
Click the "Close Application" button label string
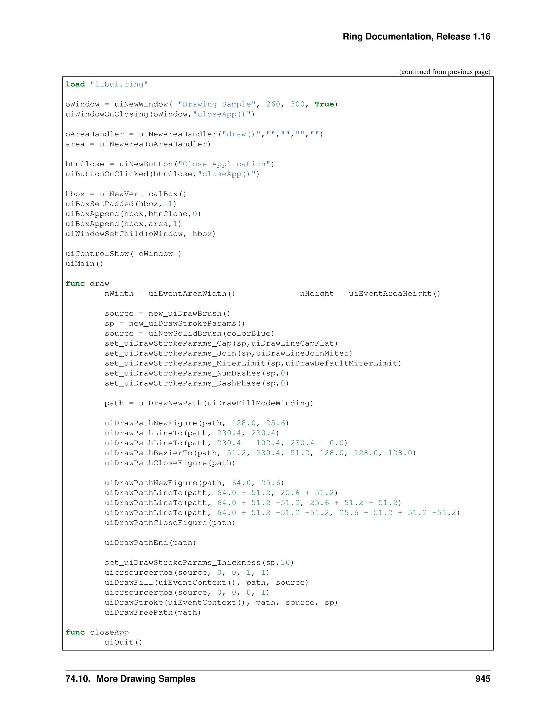[x=224, y=164]
